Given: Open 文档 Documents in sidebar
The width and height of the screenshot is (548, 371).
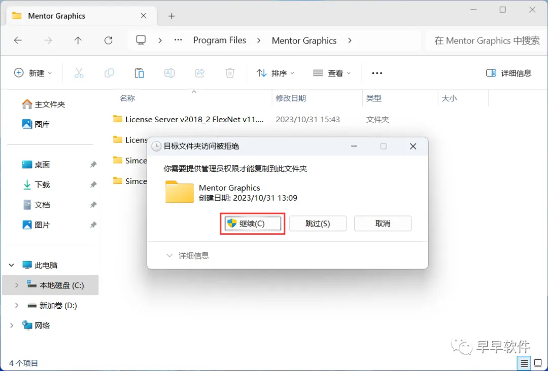Looking at the screenshot, I should pos(37,205).
